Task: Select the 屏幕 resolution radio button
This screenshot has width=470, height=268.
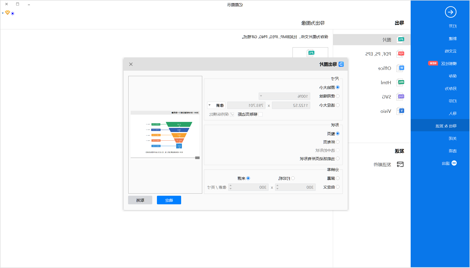Action: point(338,178)
